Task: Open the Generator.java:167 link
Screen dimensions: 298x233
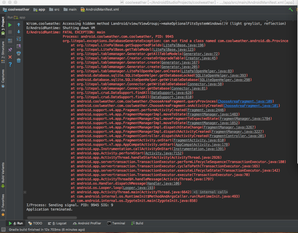Action: point(179,62)
